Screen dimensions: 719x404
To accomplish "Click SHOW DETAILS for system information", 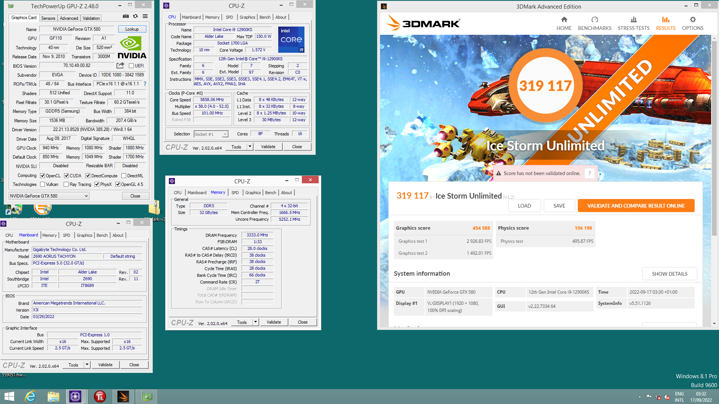I will 670,274.
